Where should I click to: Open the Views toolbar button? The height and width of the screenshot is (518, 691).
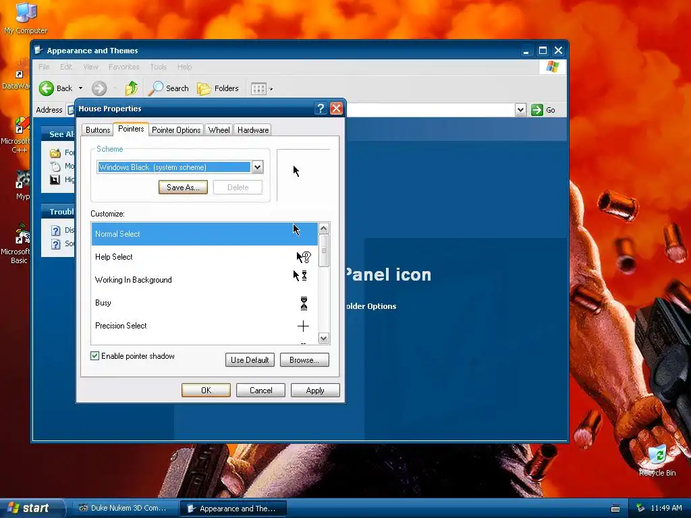pyautogui.click(x=258, y=89)
